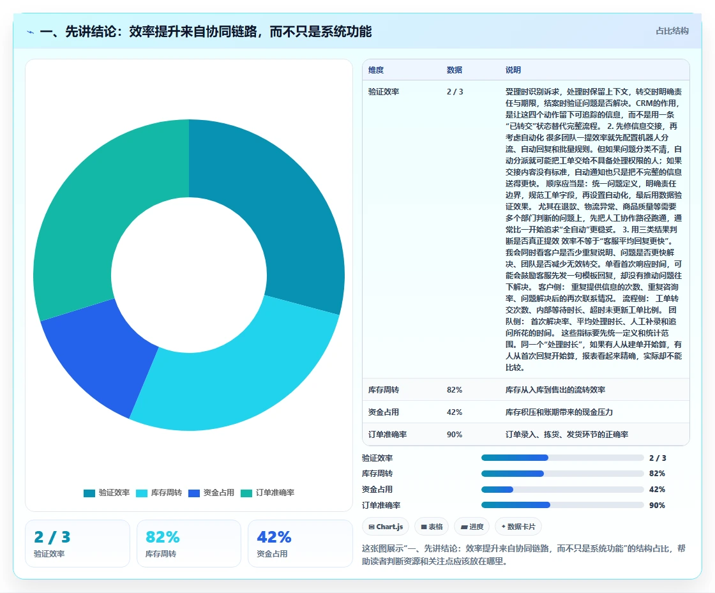Open the 82% 库存周转 stat card
Screen dimensions: 715x593
tap(189, 544)
